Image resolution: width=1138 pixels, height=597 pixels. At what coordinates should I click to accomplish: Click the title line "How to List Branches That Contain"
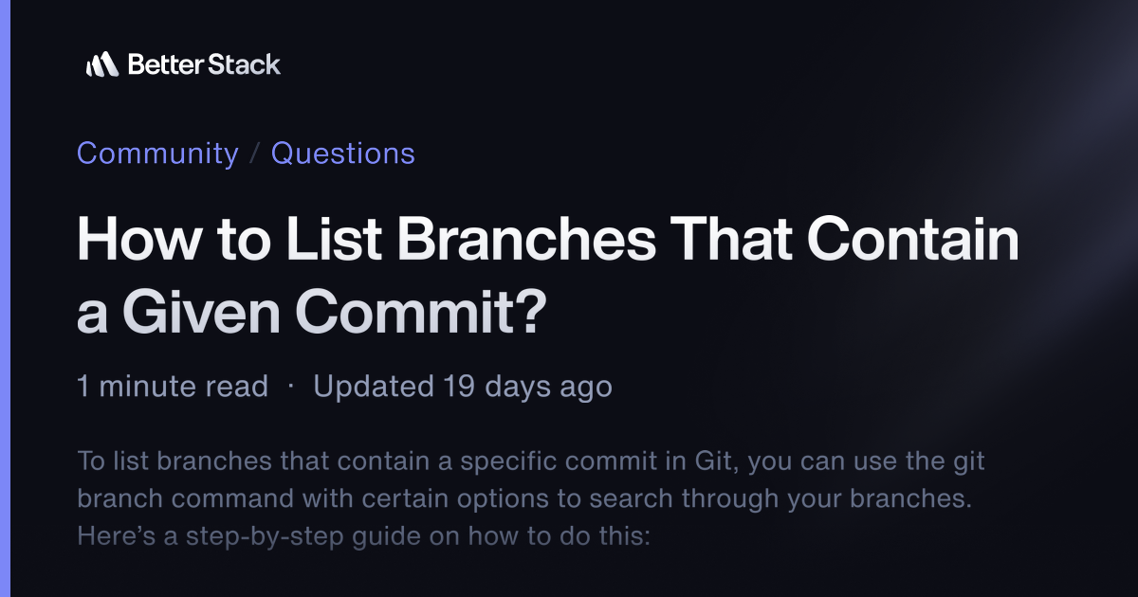(x=548, y=241)
